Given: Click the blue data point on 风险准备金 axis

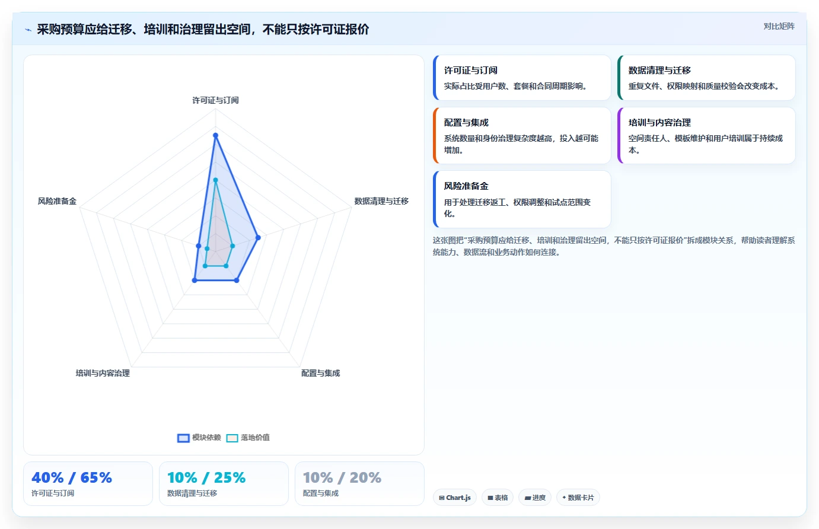Looking at the screenshot, I should pyautogui.click(x=199, y=246).
